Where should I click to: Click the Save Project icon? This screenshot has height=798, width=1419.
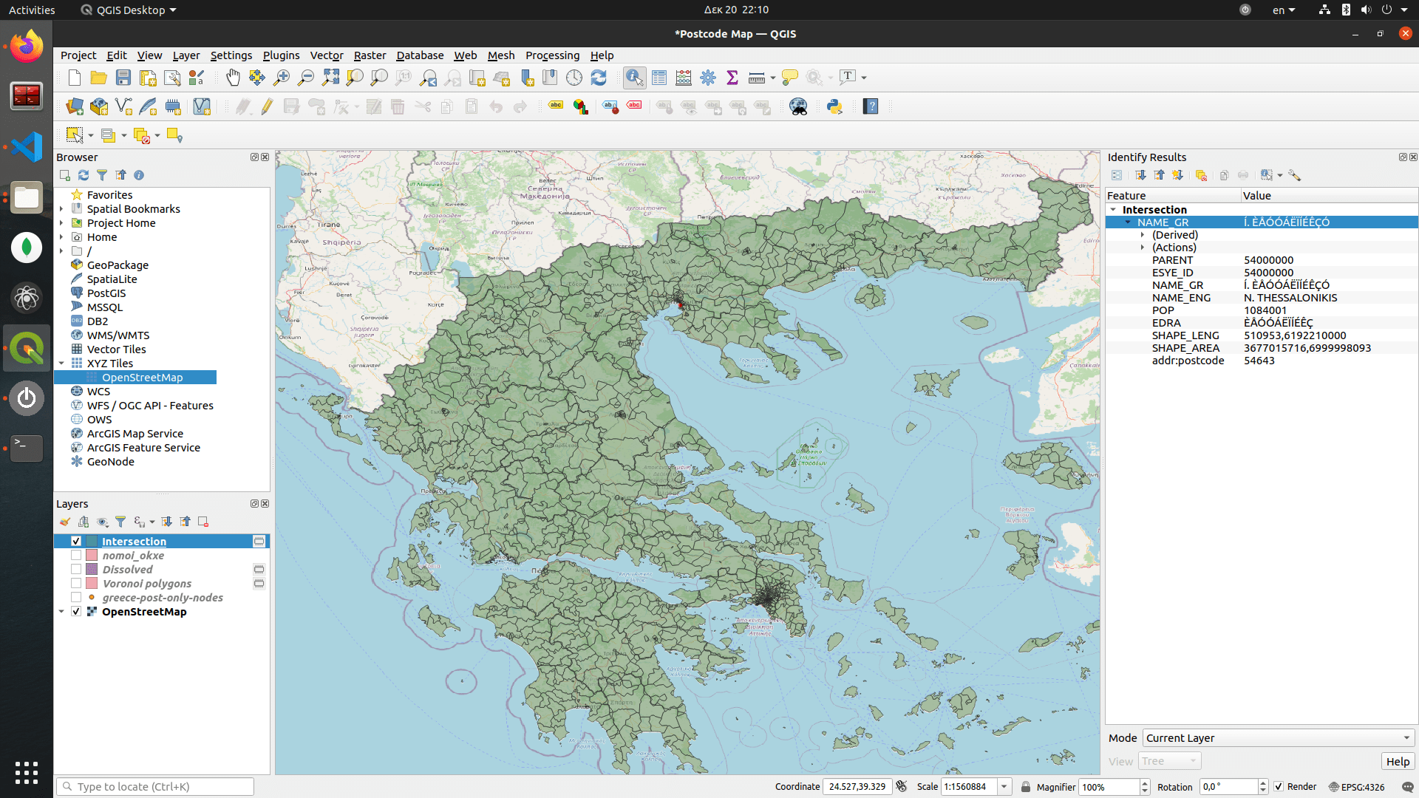click(x=123, y=78)
